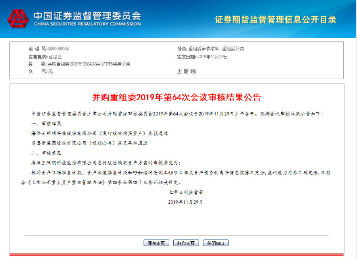Click the 分类 value 重组委审核结果;重组委公告
The image size is (357, 260).
click(216, 48)
